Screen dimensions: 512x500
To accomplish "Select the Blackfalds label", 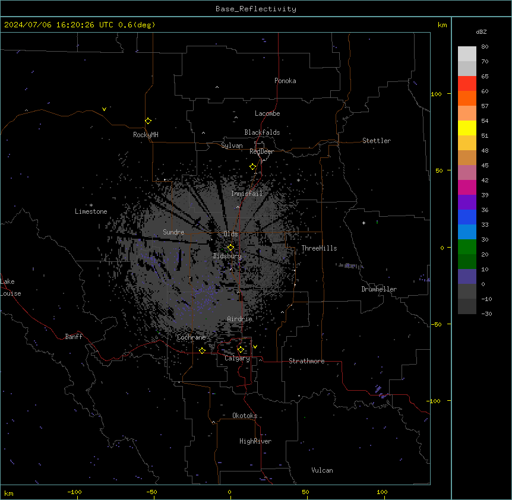I will coord(262,132).
